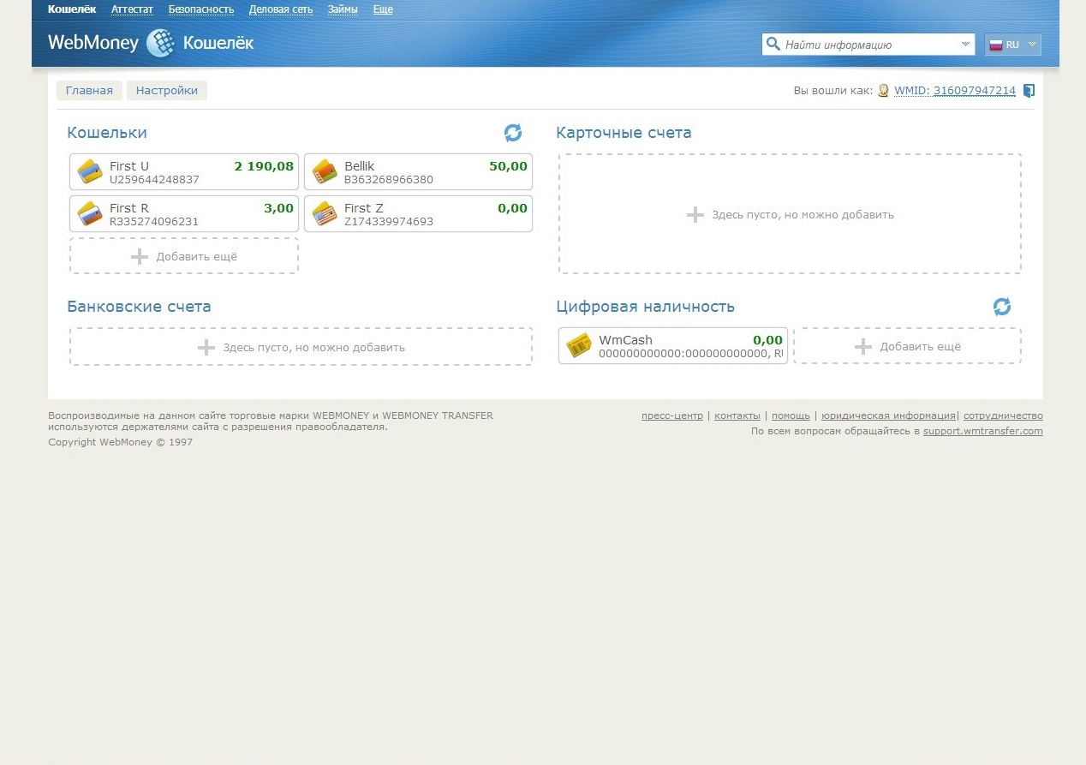Click the Цифровая наличность heading
This screenshot has width=1086, height=765.
(645, 307)
